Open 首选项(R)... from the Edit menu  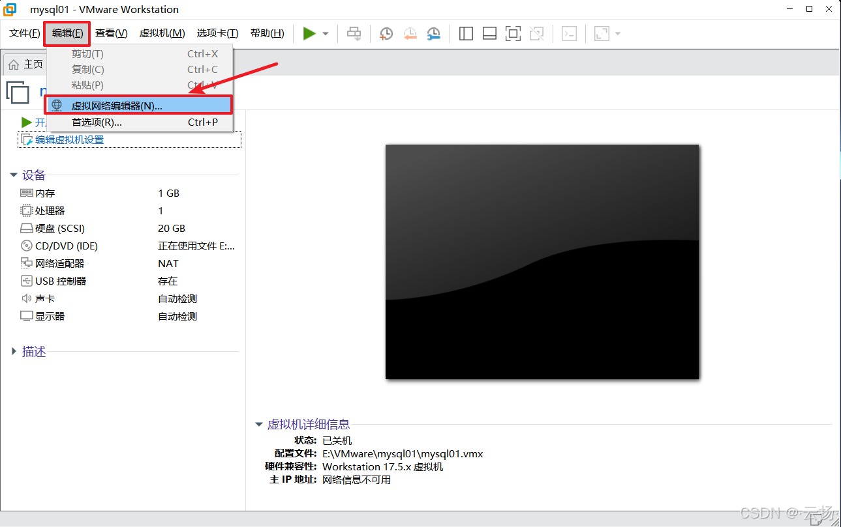(139, 122)
